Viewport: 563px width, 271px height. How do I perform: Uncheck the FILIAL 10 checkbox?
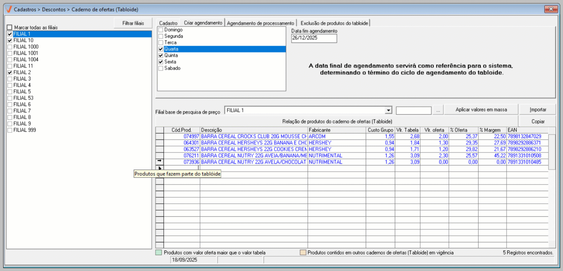point(10,40)
